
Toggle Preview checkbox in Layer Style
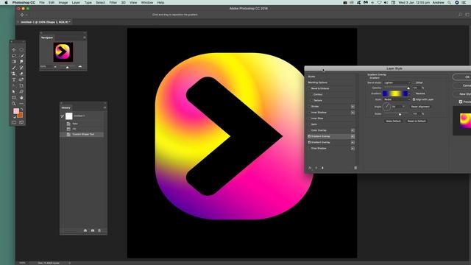pos(461,102)
